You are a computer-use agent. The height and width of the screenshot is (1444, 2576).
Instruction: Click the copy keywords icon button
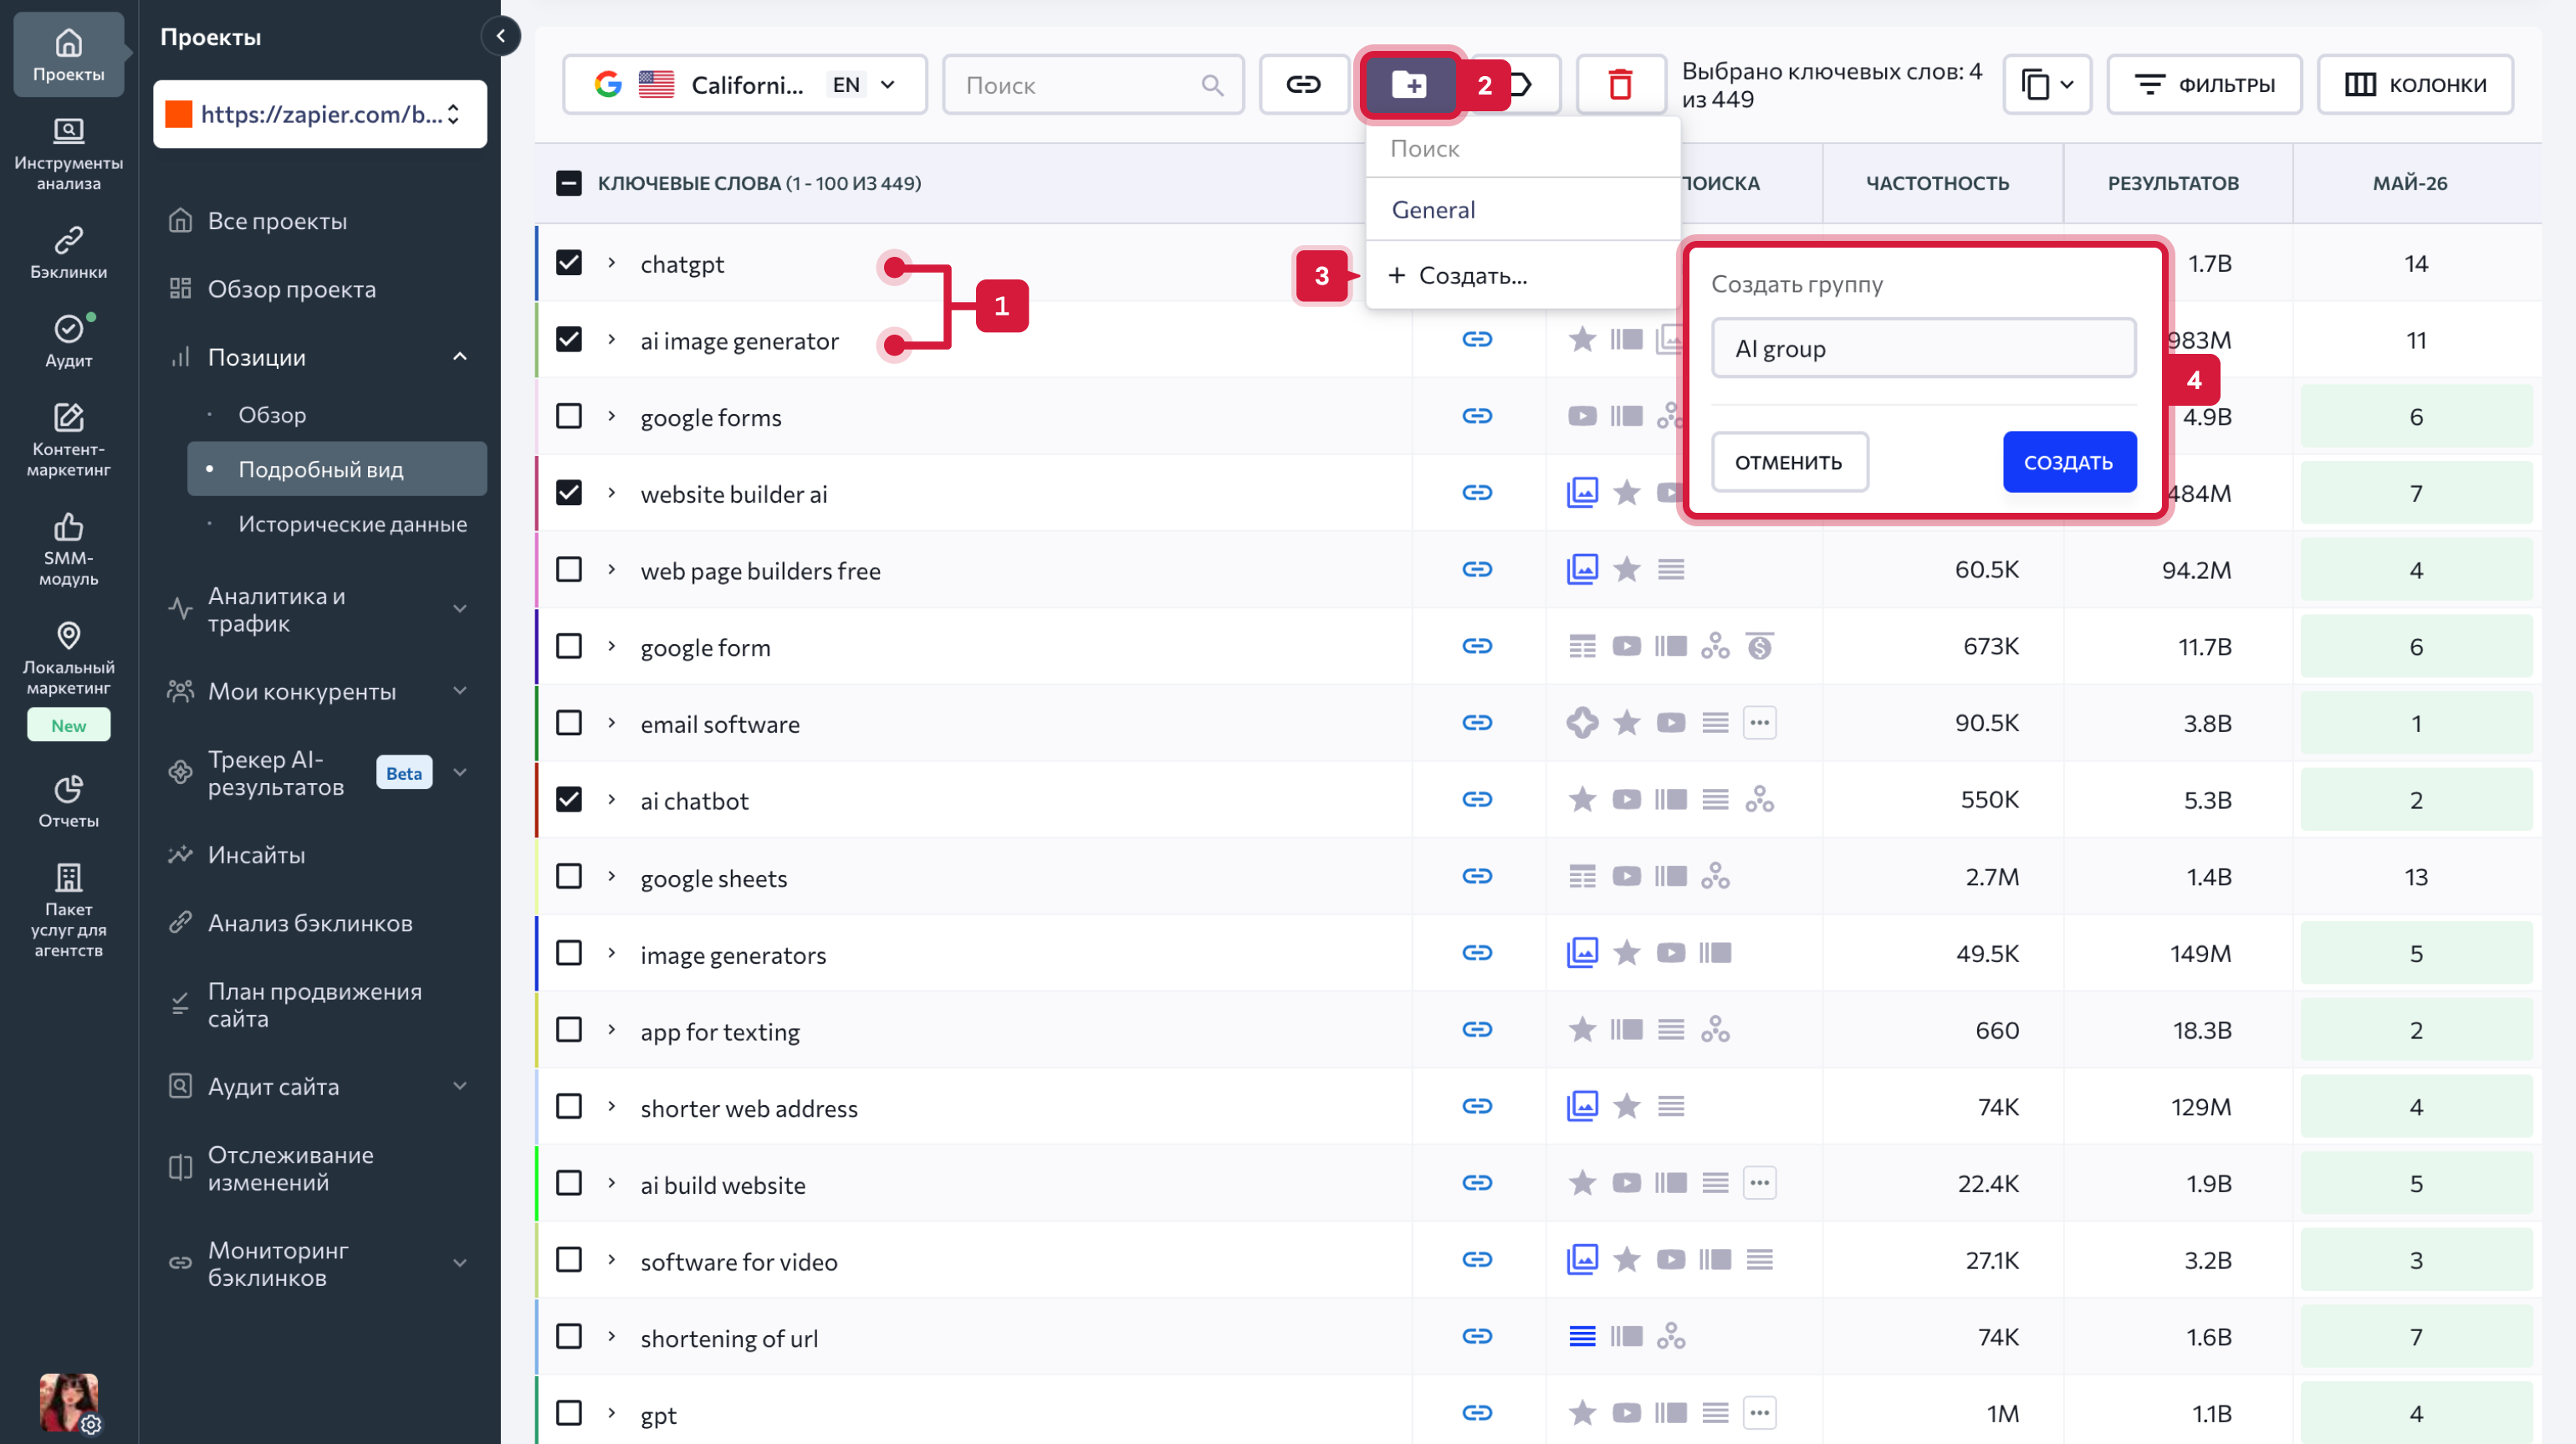pyautogui.click(x=2046, y=84)
